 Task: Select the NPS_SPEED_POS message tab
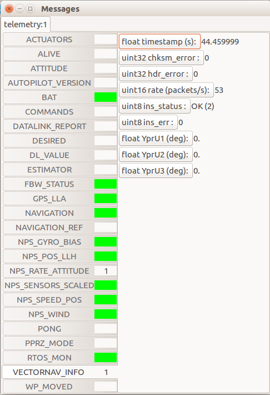(x=60, y=300)
